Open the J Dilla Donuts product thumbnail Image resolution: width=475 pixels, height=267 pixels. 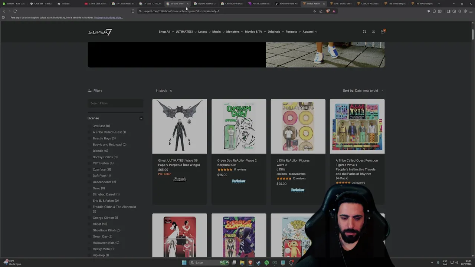click(298, 126)
